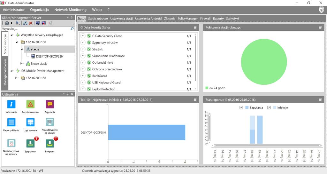Click the green <= 24 godz. legend swatch
Viewport: 327px width, 174px height.
[207, 88]
